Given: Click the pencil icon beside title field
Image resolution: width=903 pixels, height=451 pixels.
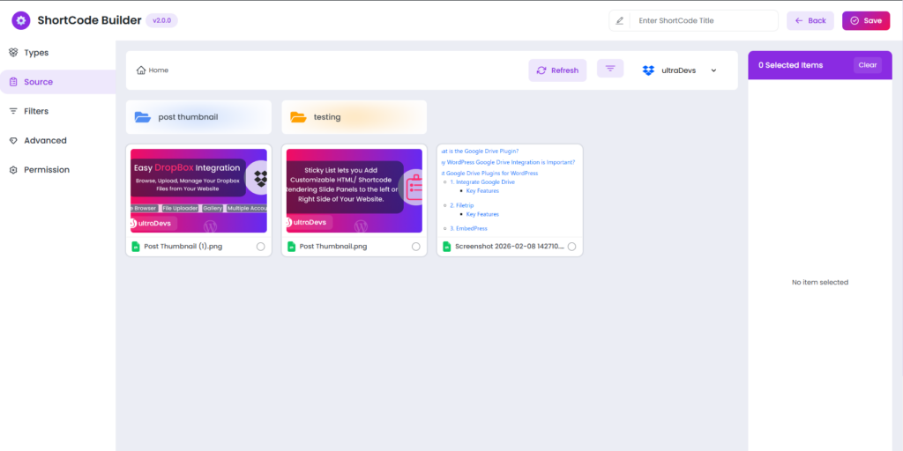Looking at the screenshot, I should tap(620, 21).
